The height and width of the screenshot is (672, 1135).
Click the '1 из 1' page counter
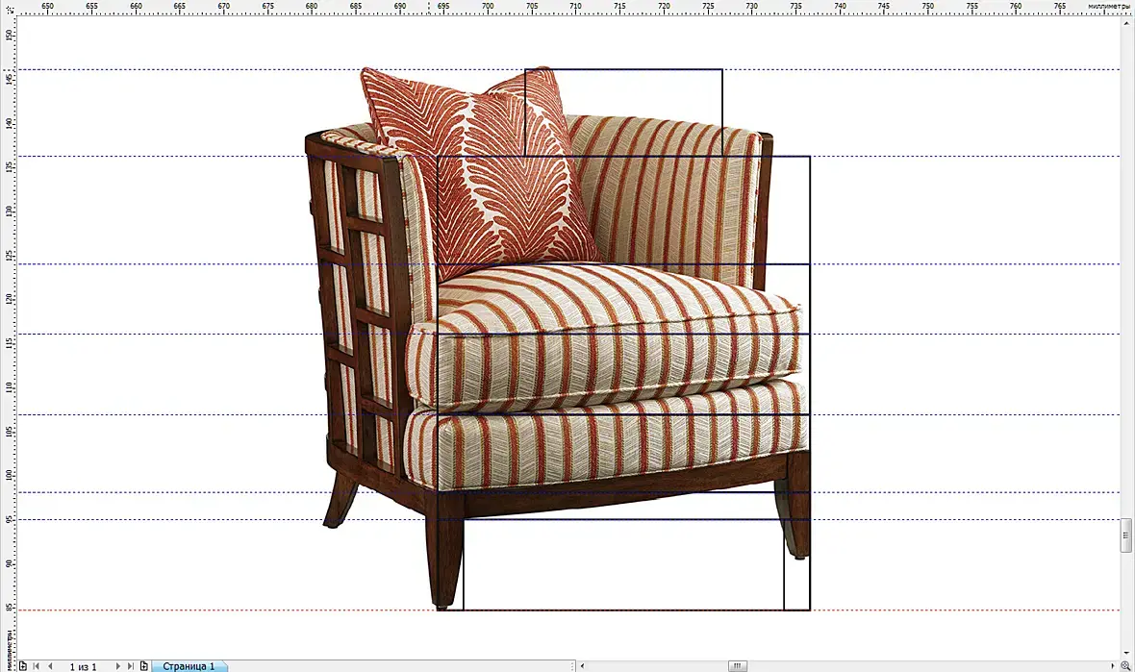(84, 667)
